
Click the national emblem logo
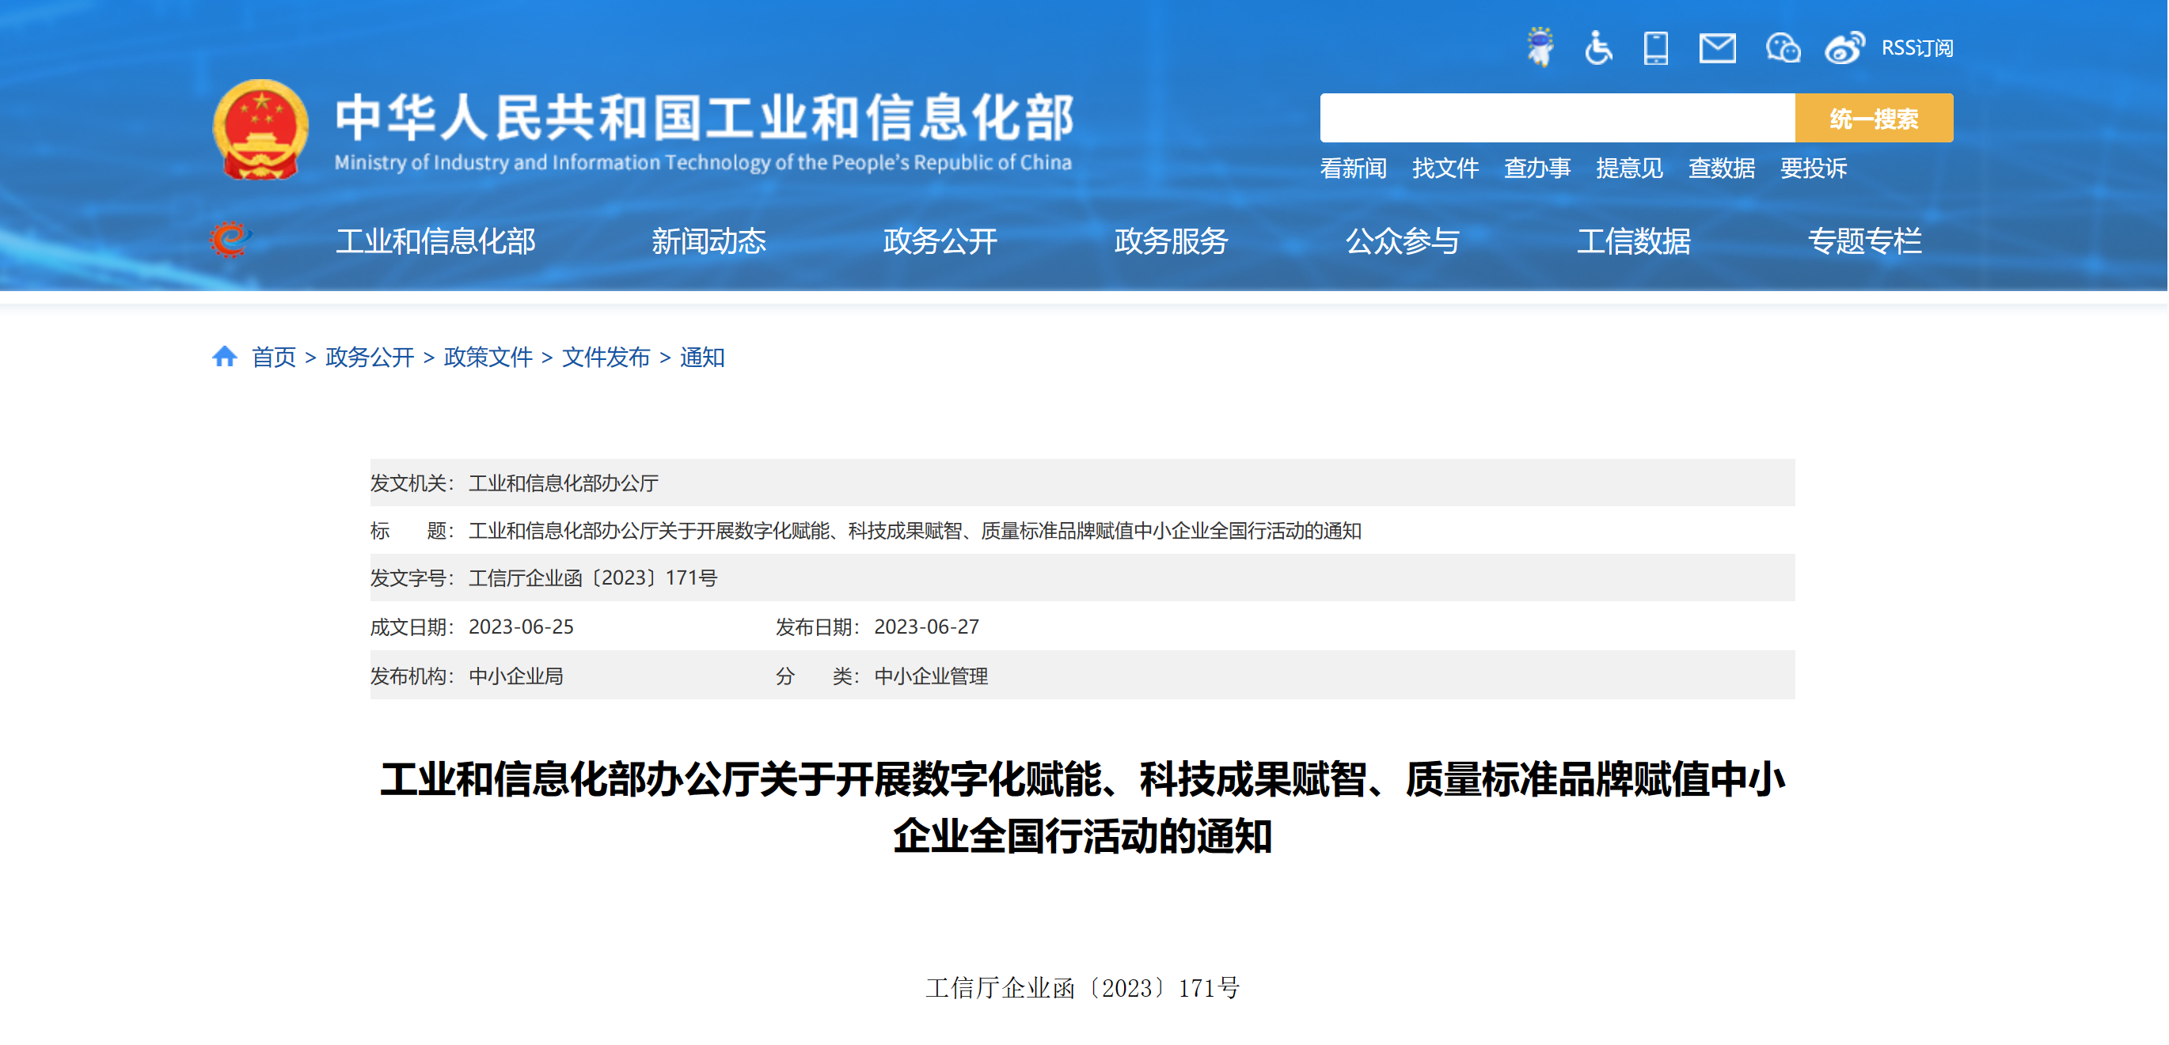pos(260,131)
